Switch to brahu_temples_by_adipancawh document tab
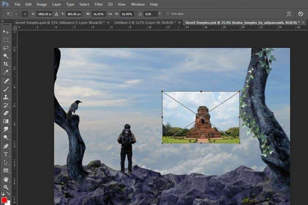 click(242, 22)
